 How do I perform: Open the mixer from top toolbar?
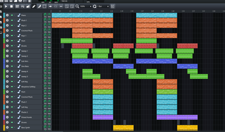(20, 1)
